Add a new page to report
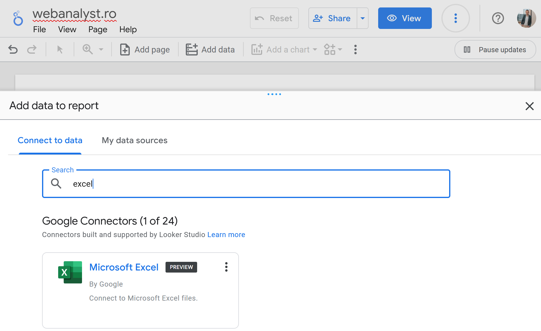Image resolution: width=541 pixels, height=331 pixels. pos(145,50)
